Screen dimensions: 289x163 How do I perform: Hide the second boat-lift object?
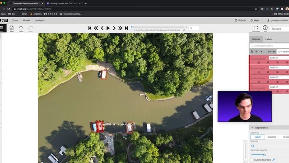tap(277, 72)
